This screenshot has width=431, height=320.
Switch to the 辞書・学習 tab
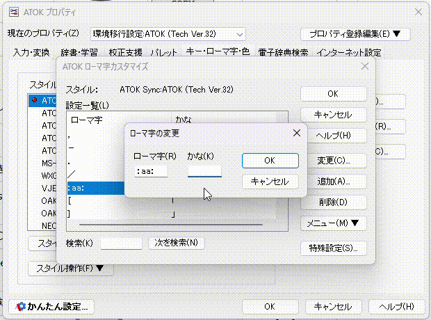point(79,52)
